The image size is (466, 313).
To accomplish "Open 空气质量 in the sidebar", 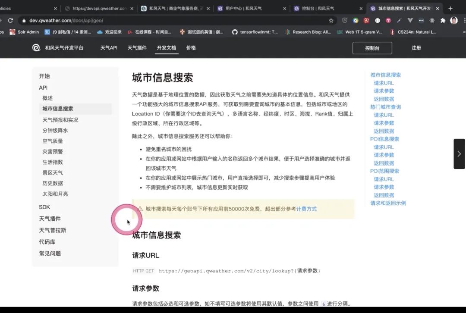I will point(53,141).
